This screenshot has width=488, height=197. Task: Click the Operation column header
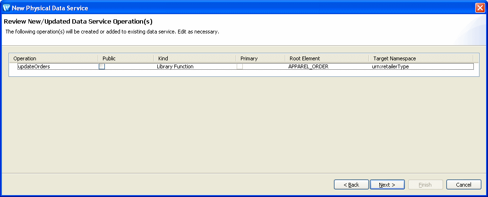(54, 58)
